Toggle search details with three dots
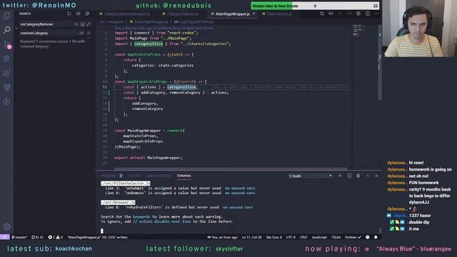 click(89, 38)
